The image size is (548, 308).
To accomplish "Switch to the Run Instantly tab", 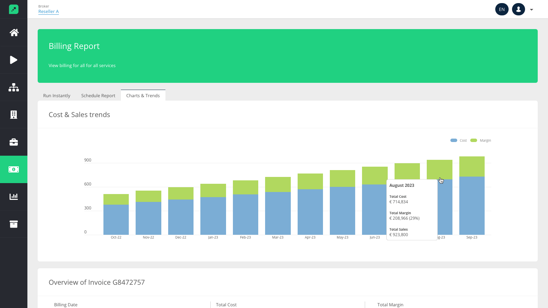I will tap(57, 95).
